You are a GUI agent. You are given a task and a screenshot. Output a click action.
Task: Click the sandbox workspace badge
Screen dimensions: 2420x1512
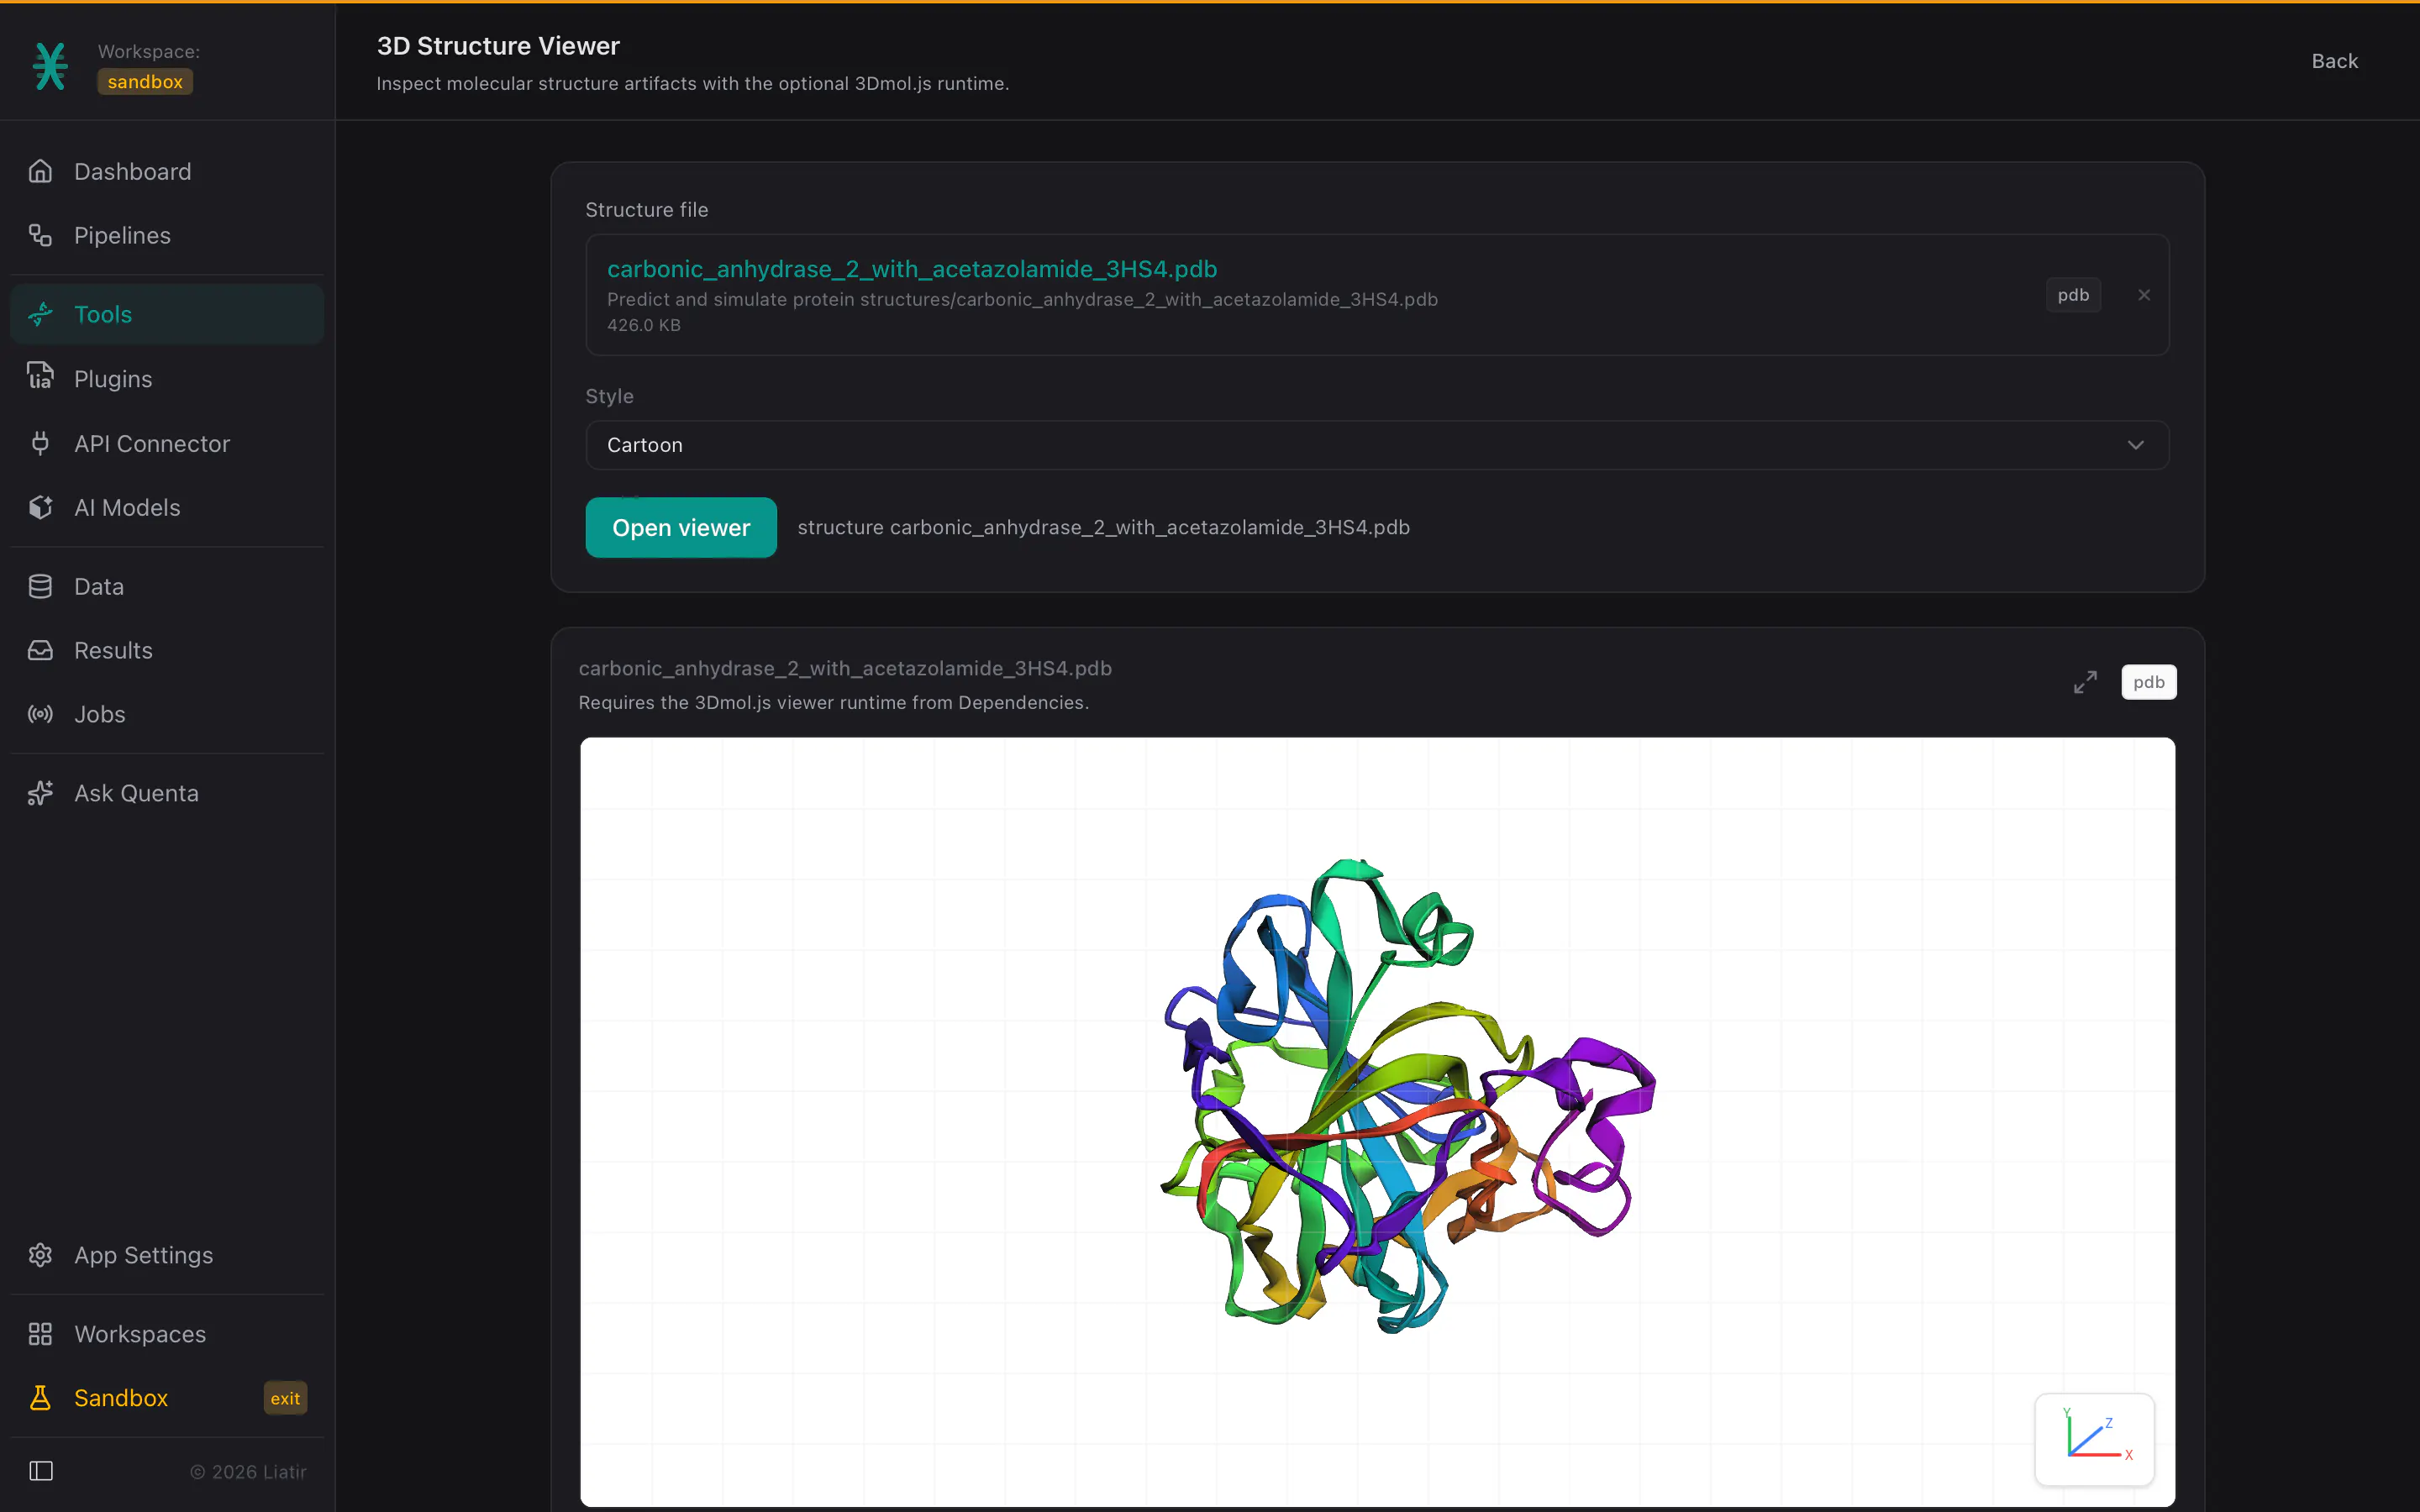[145, 82]
